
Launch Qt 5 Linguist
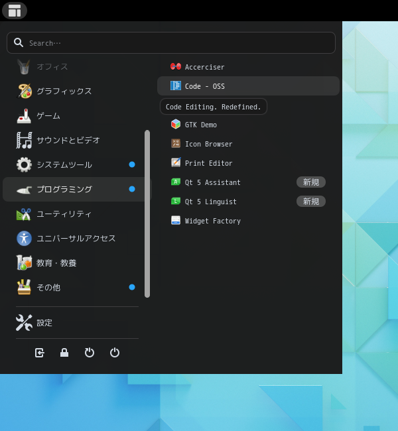tap(248, 202)
